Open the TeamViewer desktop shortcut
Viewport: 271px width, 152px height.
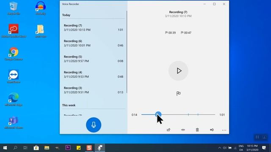pos(14,76)
